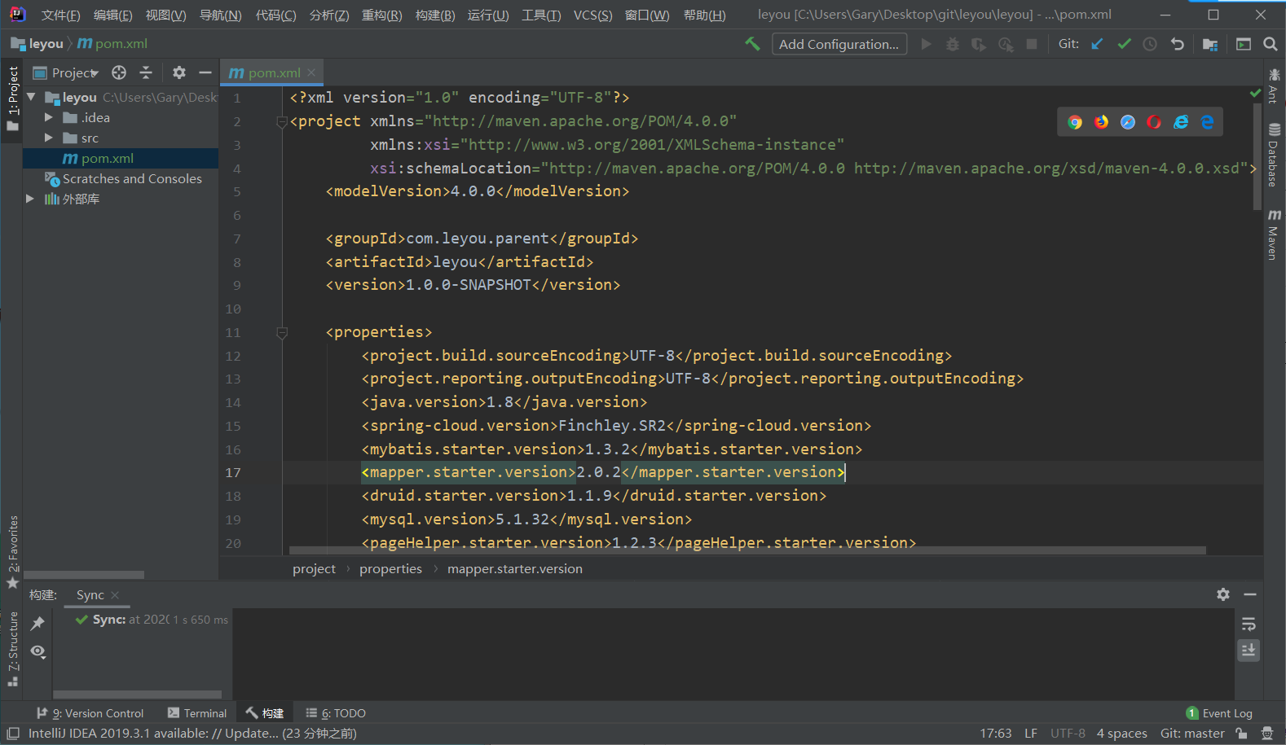
Task: Click the Add Configuration... button
Action: (839, 44)
